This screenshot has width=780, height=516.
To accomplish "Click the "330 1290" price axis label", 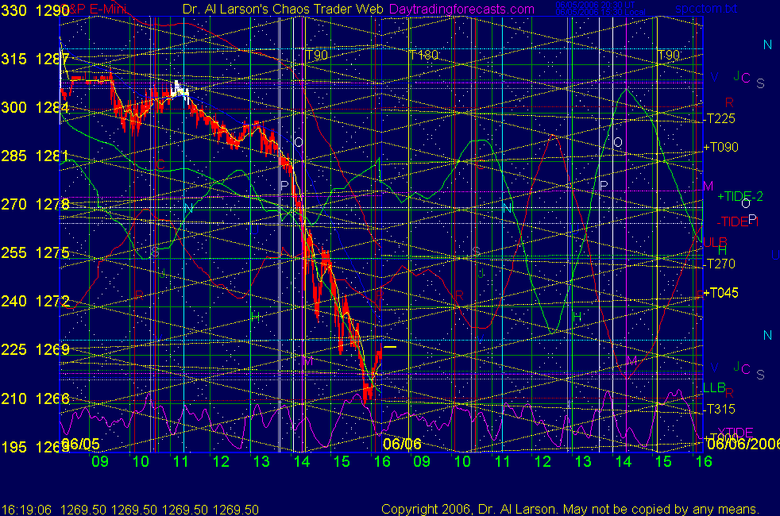I will [x=35, y=10].
